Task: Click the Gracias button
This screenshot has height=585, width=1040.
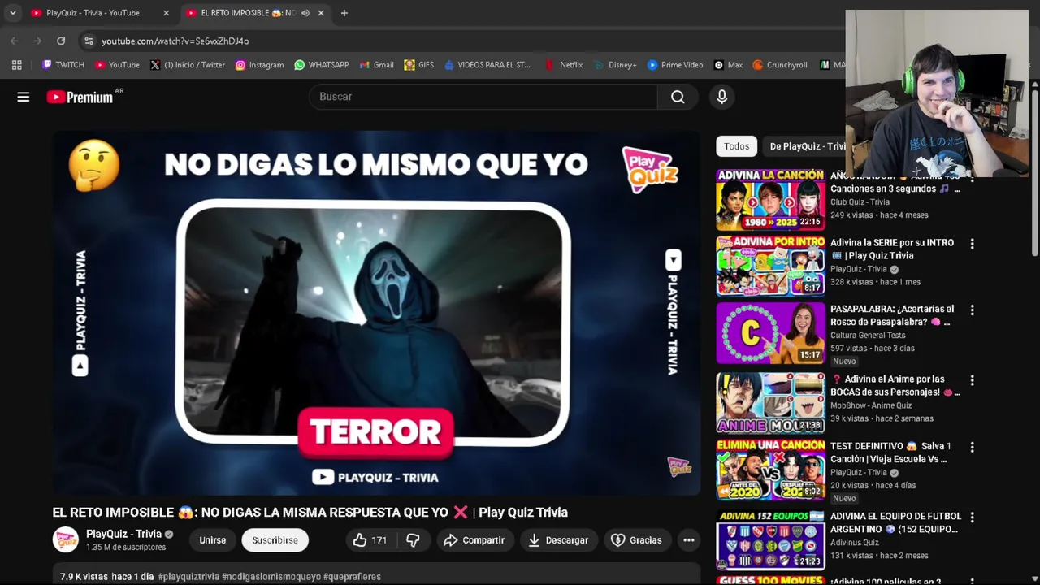Action: 636,540
